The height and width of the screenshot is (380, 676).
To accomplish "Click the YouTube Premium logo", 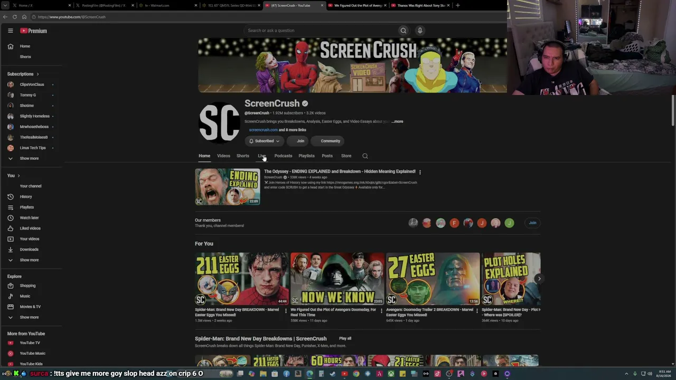I will [x=34, y=31].
